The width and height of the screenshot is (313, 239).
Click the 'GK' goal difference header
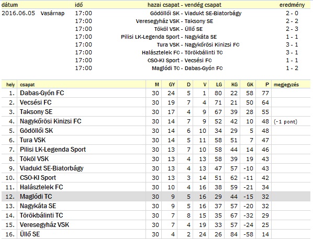(x=250, y=85)
